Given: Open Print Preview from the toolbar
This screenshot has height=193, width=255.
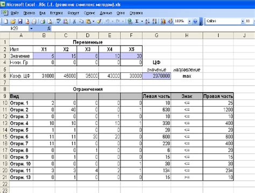Looking at the screenshot, I should point(49,21).
